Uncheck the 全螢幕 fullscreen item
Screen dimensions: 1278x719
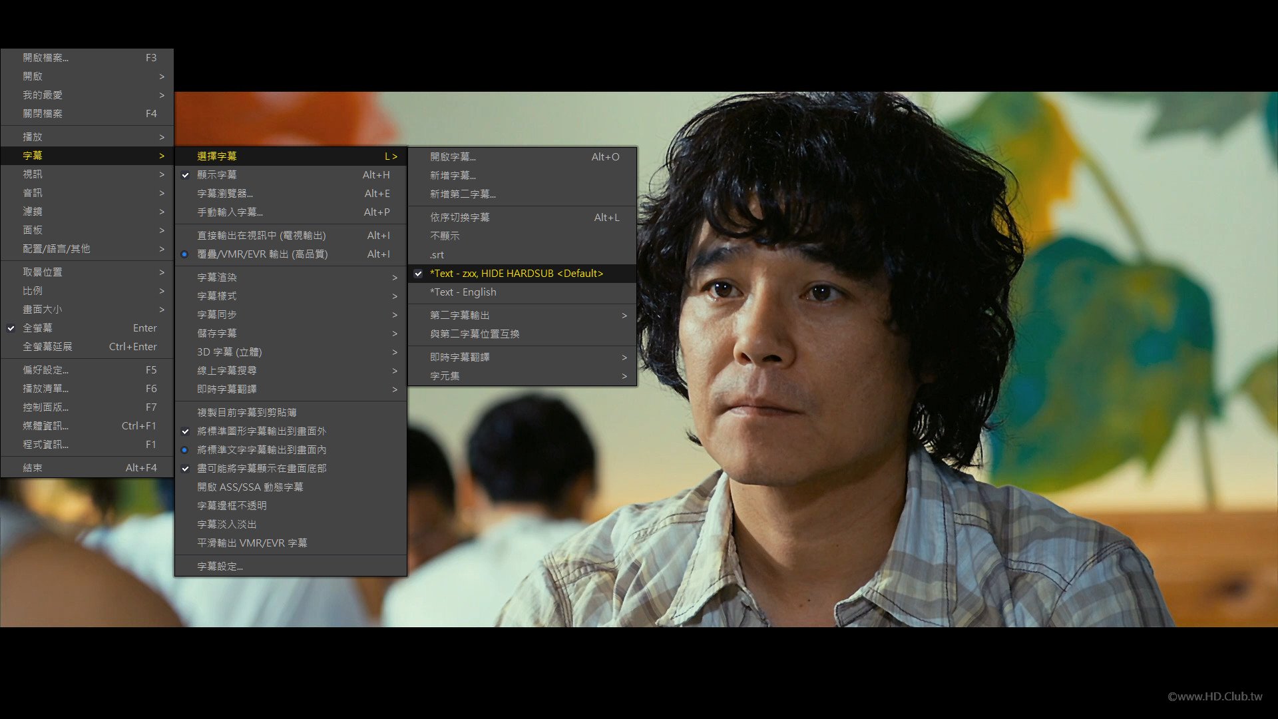(x=38, y=328)
